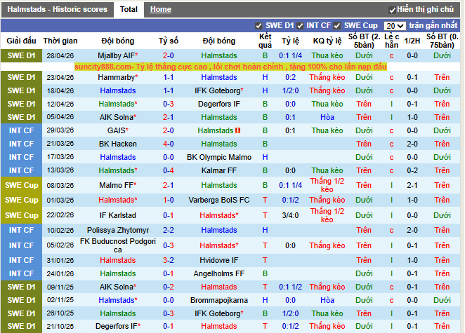This screenshot has width=465, height=333.
Task: Click the Halmstads - Historic scores title
Action: (57, 10)
